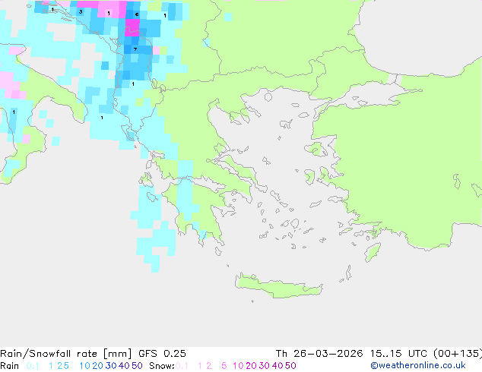Select the Snow legend value 40
Screen dimensions: 482x372
[x=277, y=366]
